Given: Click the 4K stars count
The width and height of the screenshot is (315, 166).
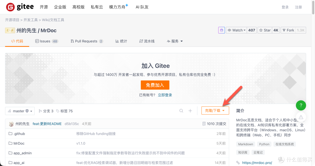Looking at the screenshot, I should click(276, 30).
